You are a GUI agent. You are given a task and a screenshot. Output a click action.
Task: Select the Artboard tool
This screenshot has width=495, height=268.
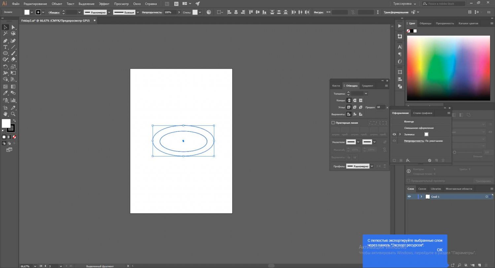coord(6,108)
